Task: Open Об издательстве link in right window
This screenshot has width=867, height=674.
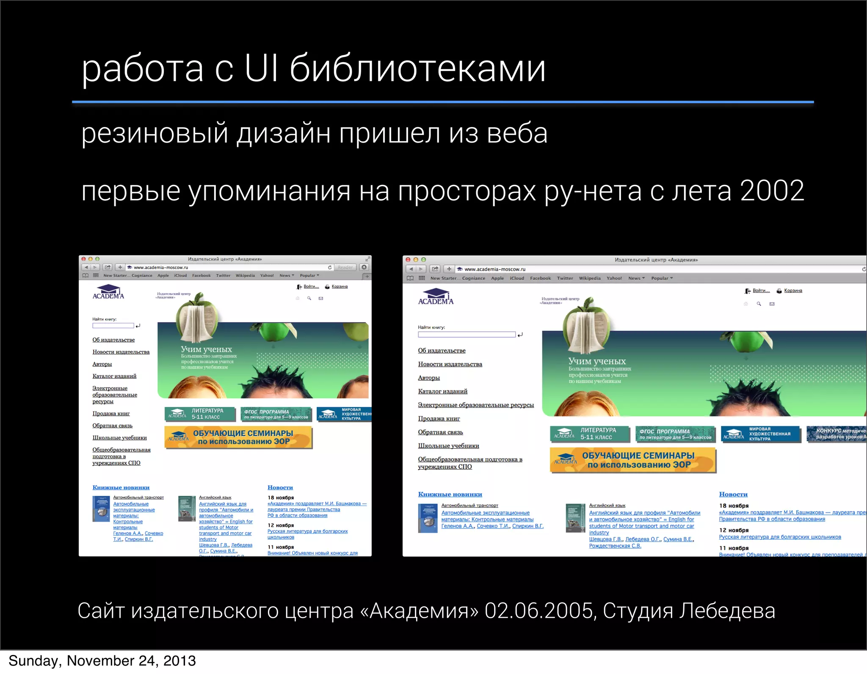Action: point(442,351)
